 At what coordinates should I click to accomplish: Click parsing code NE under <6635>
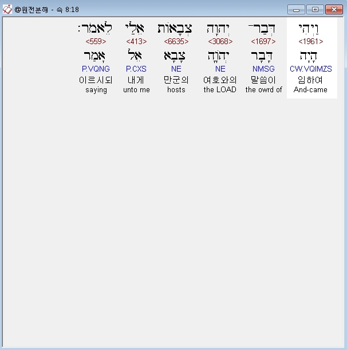point(176,69)
